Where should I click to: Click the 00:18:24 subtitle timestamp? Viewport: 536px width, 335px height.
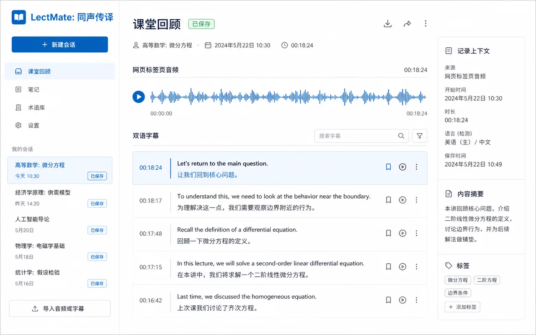tap(151, 167)
